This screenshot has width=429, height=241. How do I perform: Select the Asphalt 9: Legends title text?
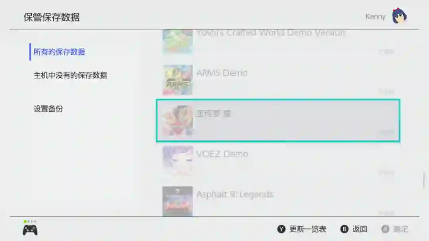(x=235, y=195)
